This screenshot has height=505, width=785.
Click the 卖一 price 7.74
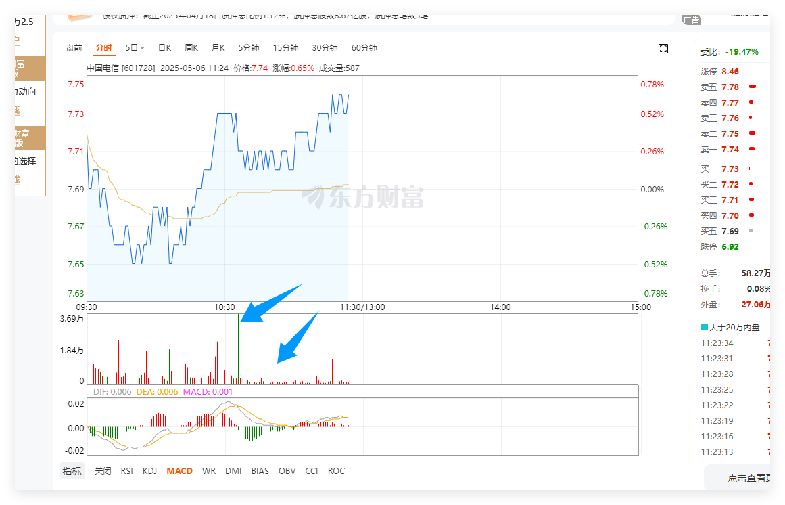tap(730, 150)
